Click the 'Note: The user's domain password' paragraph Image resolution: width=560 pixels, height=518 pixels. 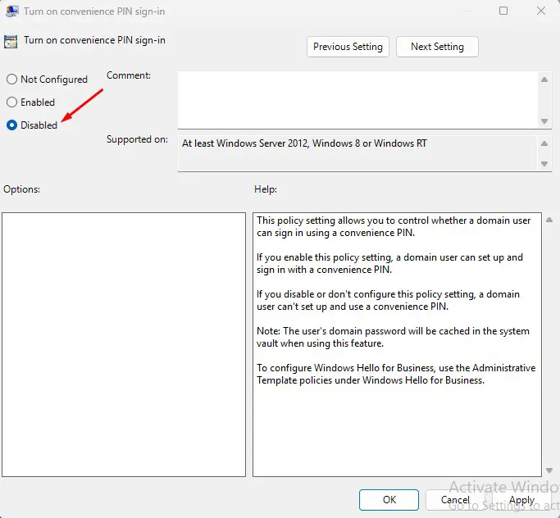393,337
